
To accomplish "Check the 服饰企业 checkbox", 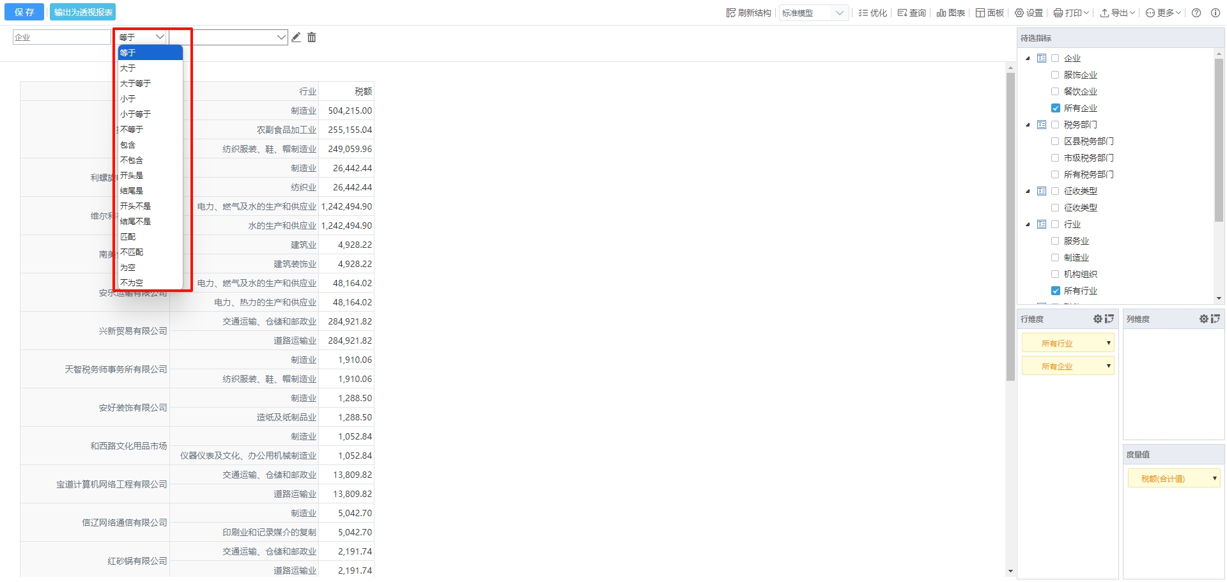I will 1055,75.
